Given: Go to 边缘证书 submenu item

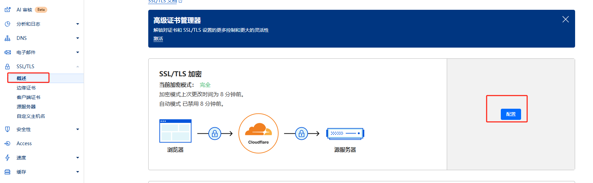Looking at the screenshot, I should coord(26,88).
